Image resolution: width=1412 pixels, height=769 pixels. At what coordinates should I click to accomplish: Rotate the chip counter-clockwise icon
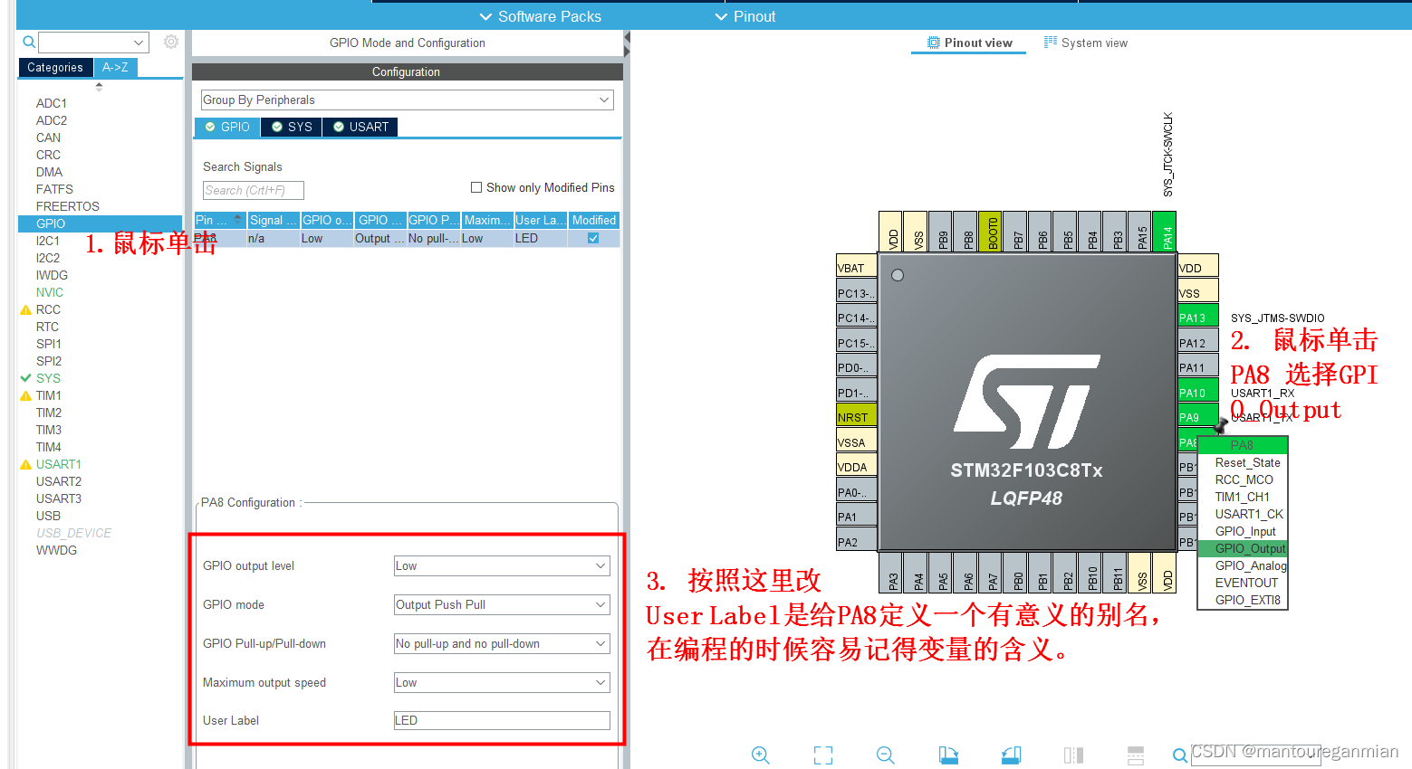1011,755
